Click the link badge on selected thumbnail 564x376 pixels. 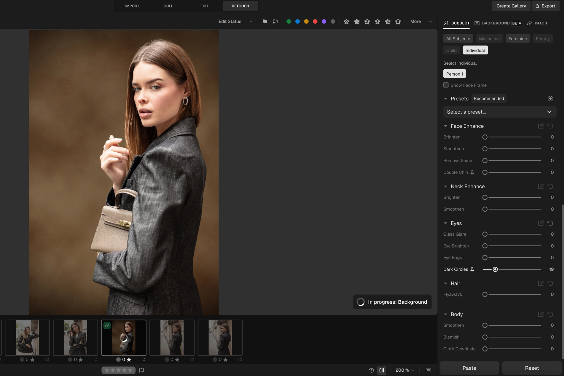coord(107,325)
